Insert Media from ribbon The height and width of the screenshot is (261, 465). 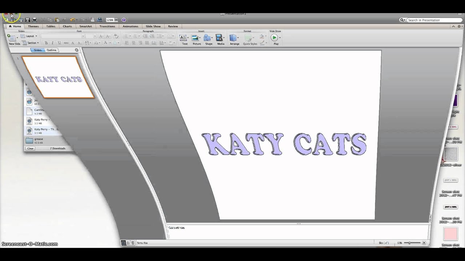click(221, 40)
